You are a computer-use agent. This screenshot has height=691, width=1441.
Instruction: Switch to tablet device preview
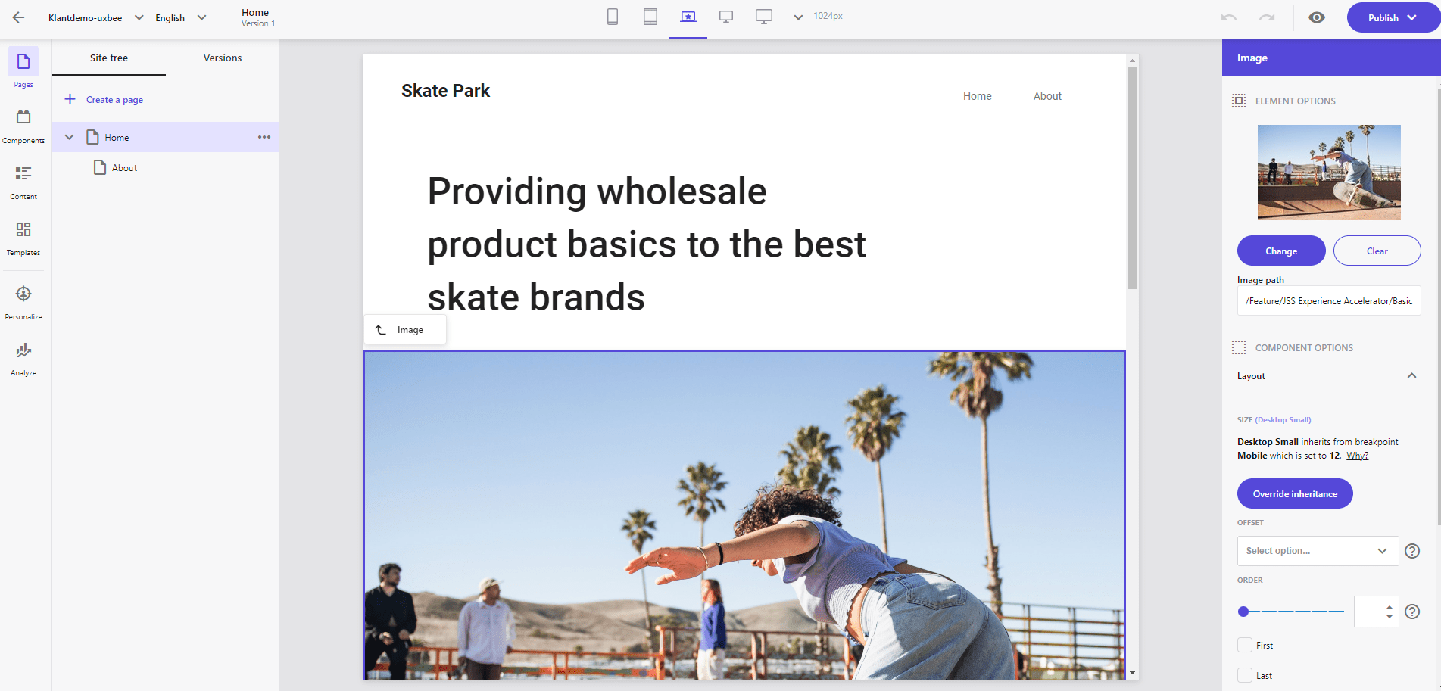(x=650, y=17)
